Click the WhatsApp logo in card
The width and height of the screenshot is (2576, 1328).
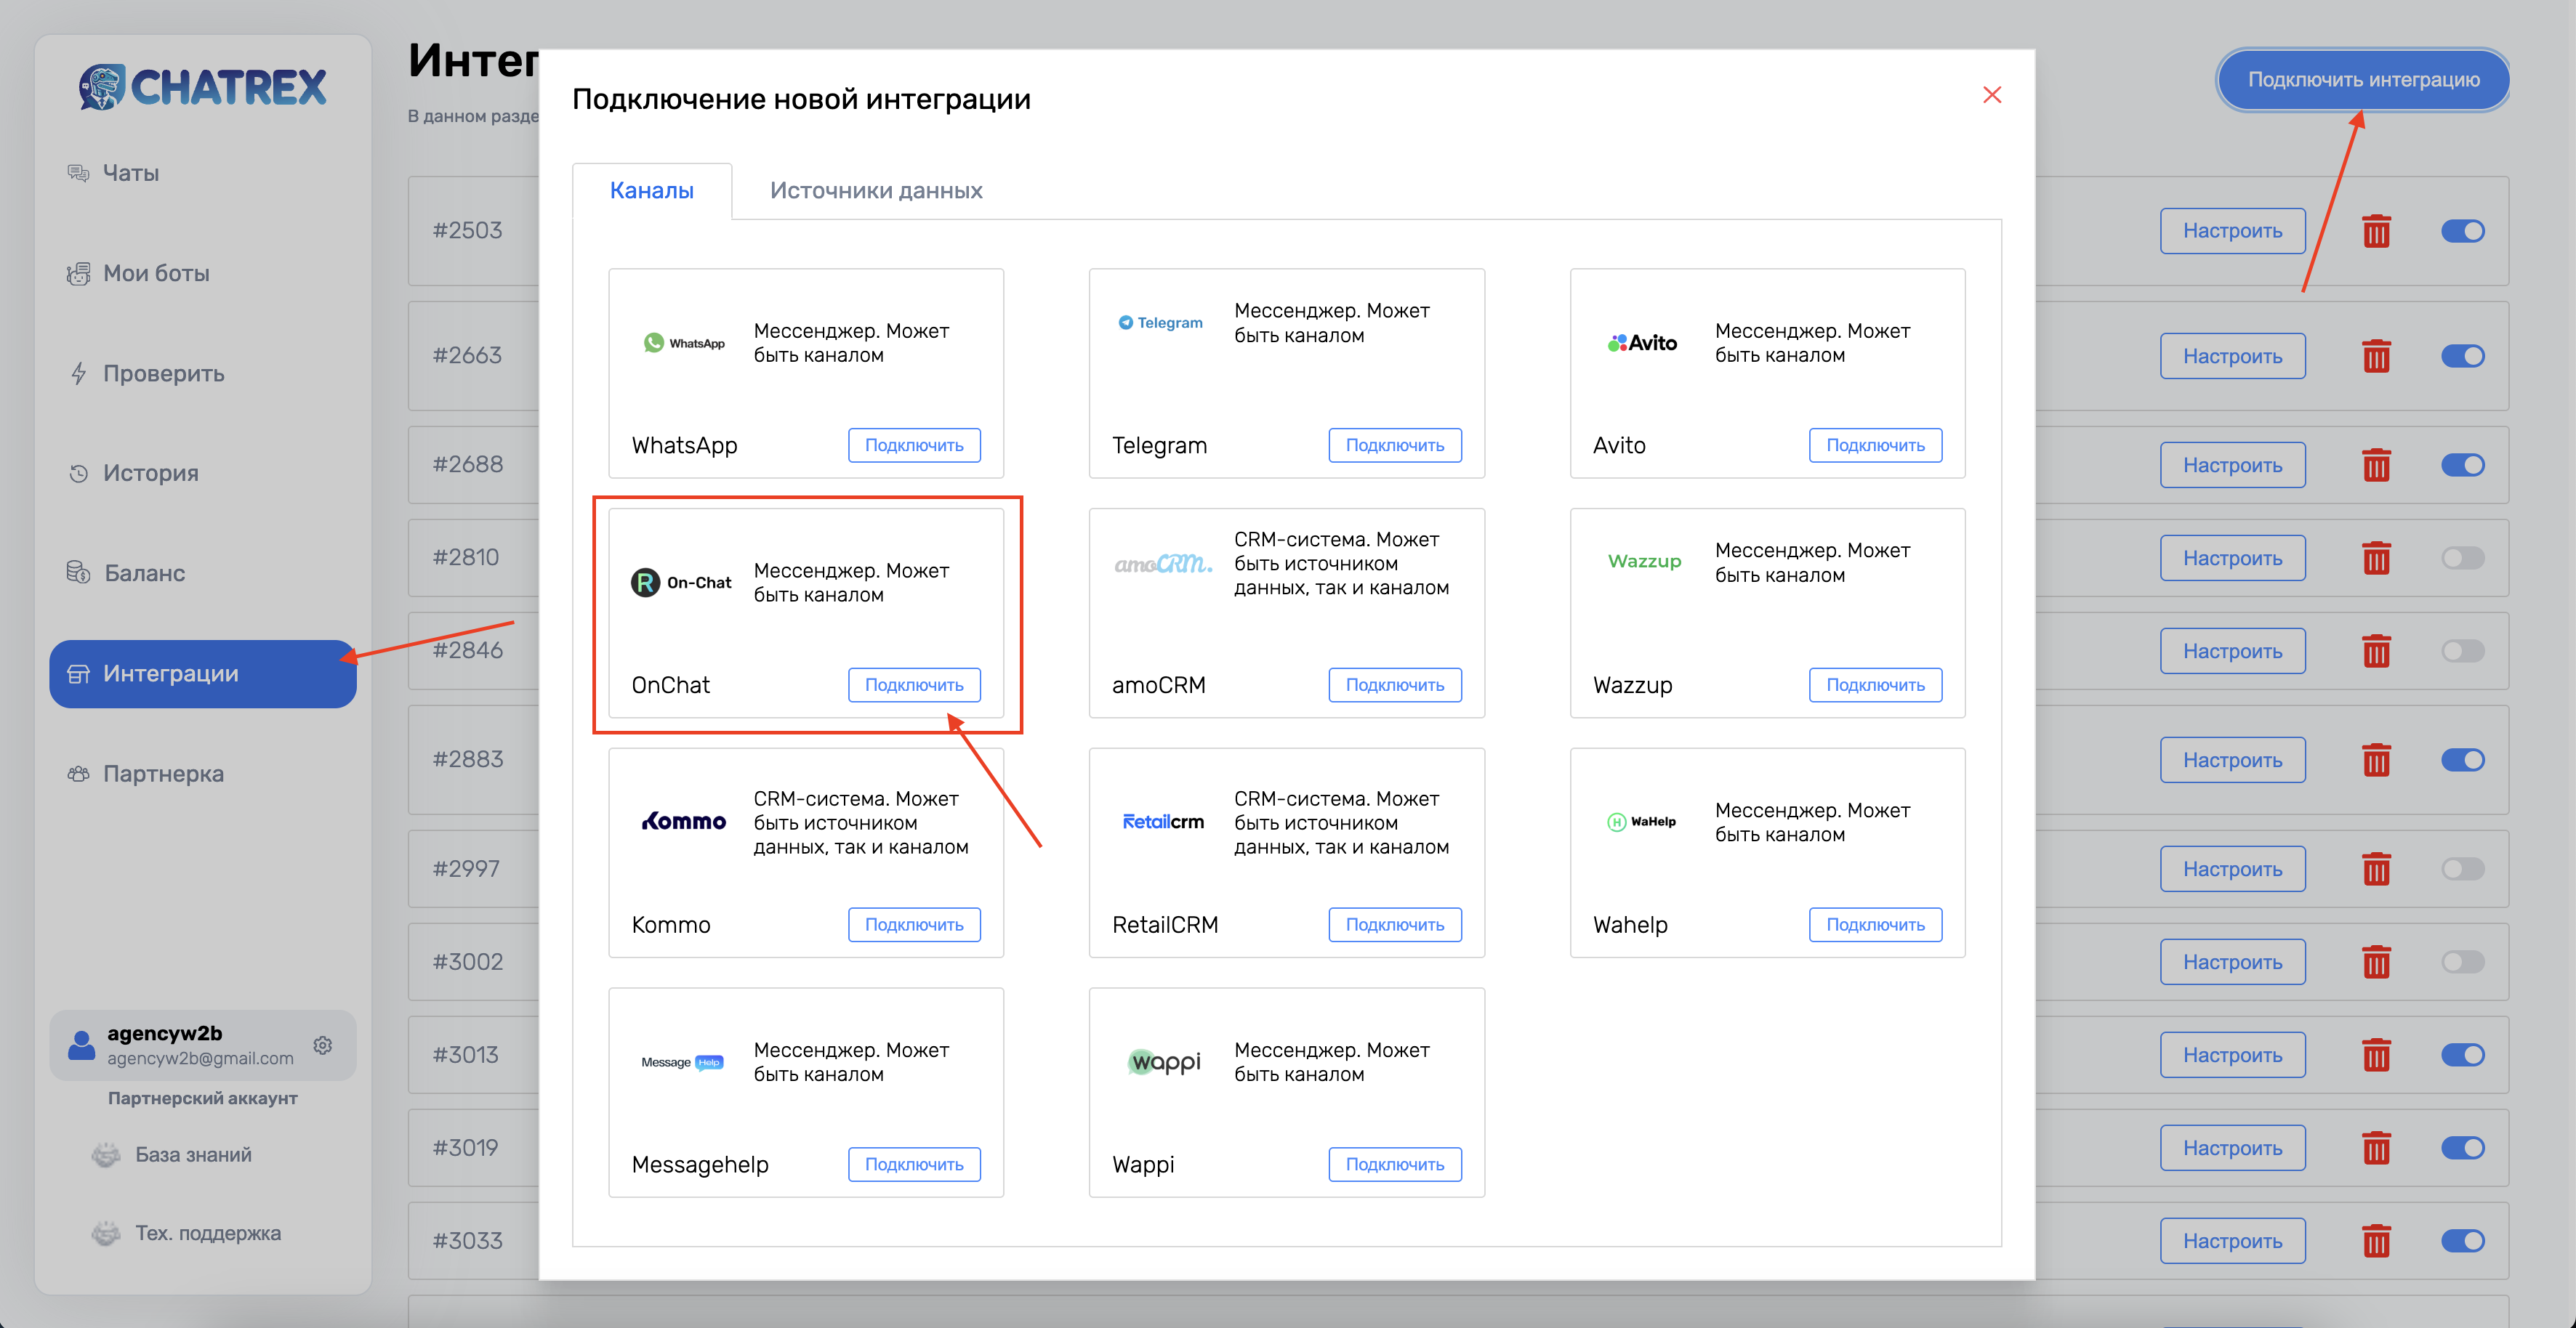[x=684, y=343]
